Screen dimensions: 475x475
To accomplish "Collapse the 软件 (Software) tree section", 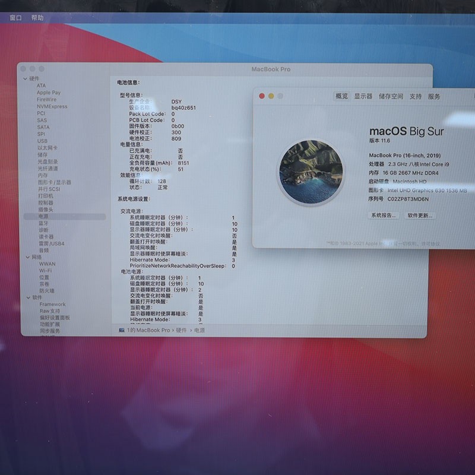I will pyautogui.click(x=27, y=297).
